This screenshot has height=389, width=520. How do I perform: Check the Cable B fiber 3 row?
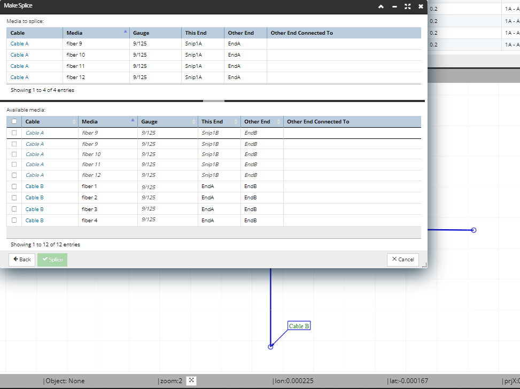[14, 209]
